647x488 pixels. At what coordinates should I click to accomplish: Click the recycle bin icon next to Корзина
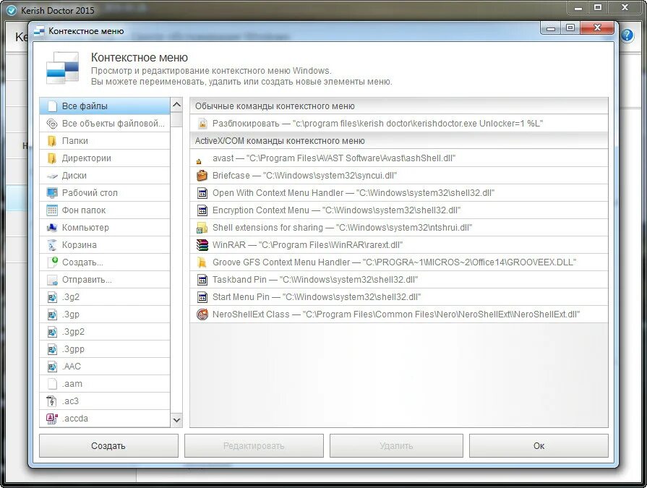pyautogui.click(x=52, y=244)
